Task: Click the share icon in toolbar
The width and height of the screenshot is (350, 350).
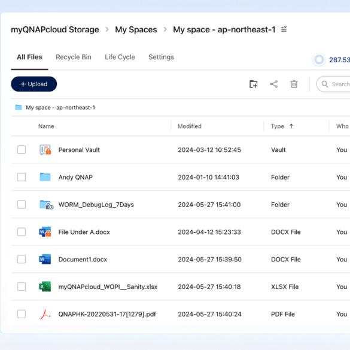Action: (x=273, y=84)
